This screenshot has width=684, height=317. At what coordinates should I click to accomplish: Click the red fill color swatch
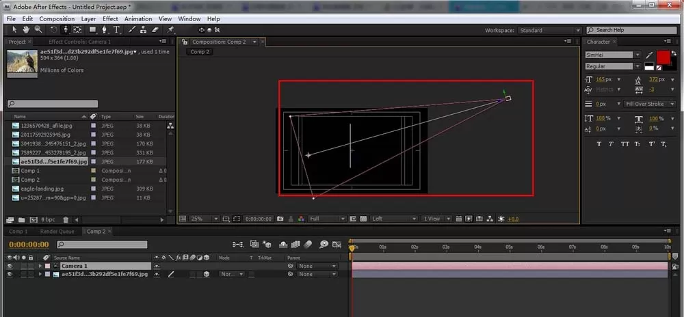[x=663, y=57]
